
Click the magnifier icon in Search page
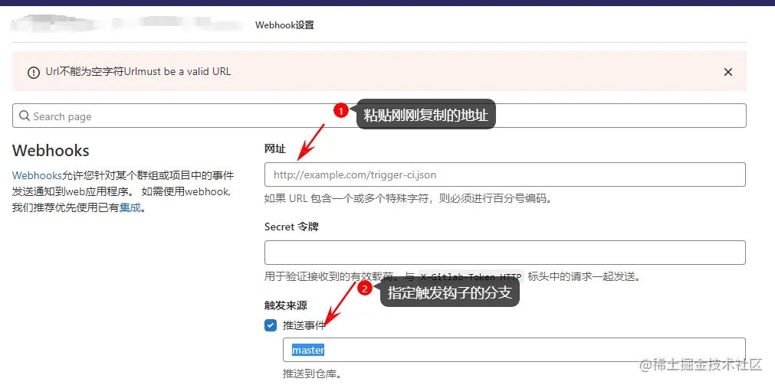pos(25,116)
